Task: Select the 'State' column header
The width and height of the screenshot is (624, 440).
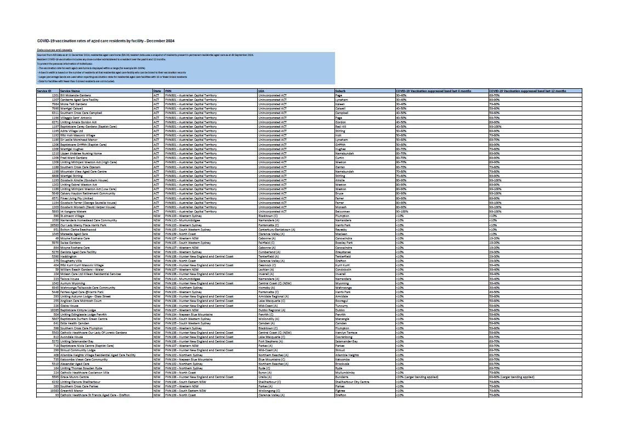Action: [157, 91]
